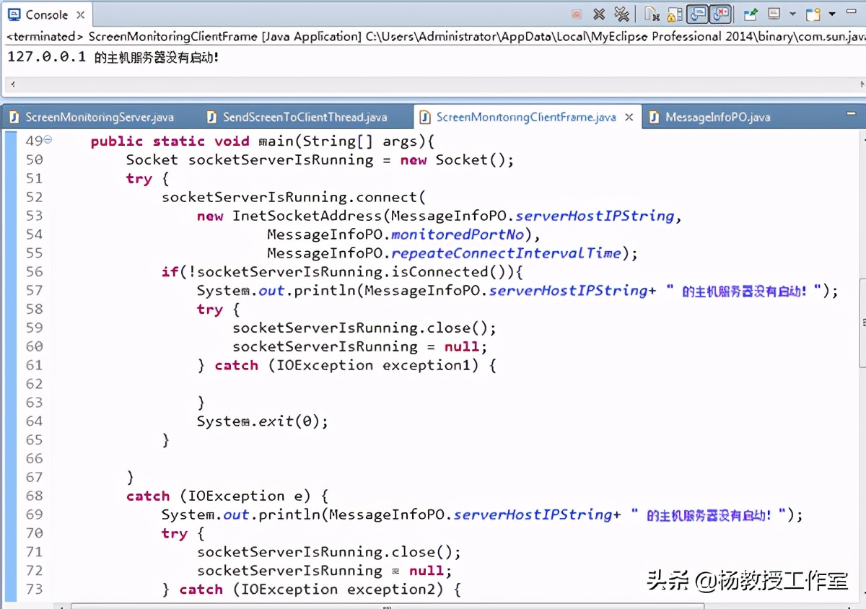Click the terminated launch description text
866x609 pixels.
coord(435,36)
